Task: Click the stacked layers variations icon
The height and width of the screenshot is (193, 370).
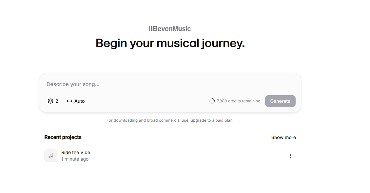Action: [50, 101]
